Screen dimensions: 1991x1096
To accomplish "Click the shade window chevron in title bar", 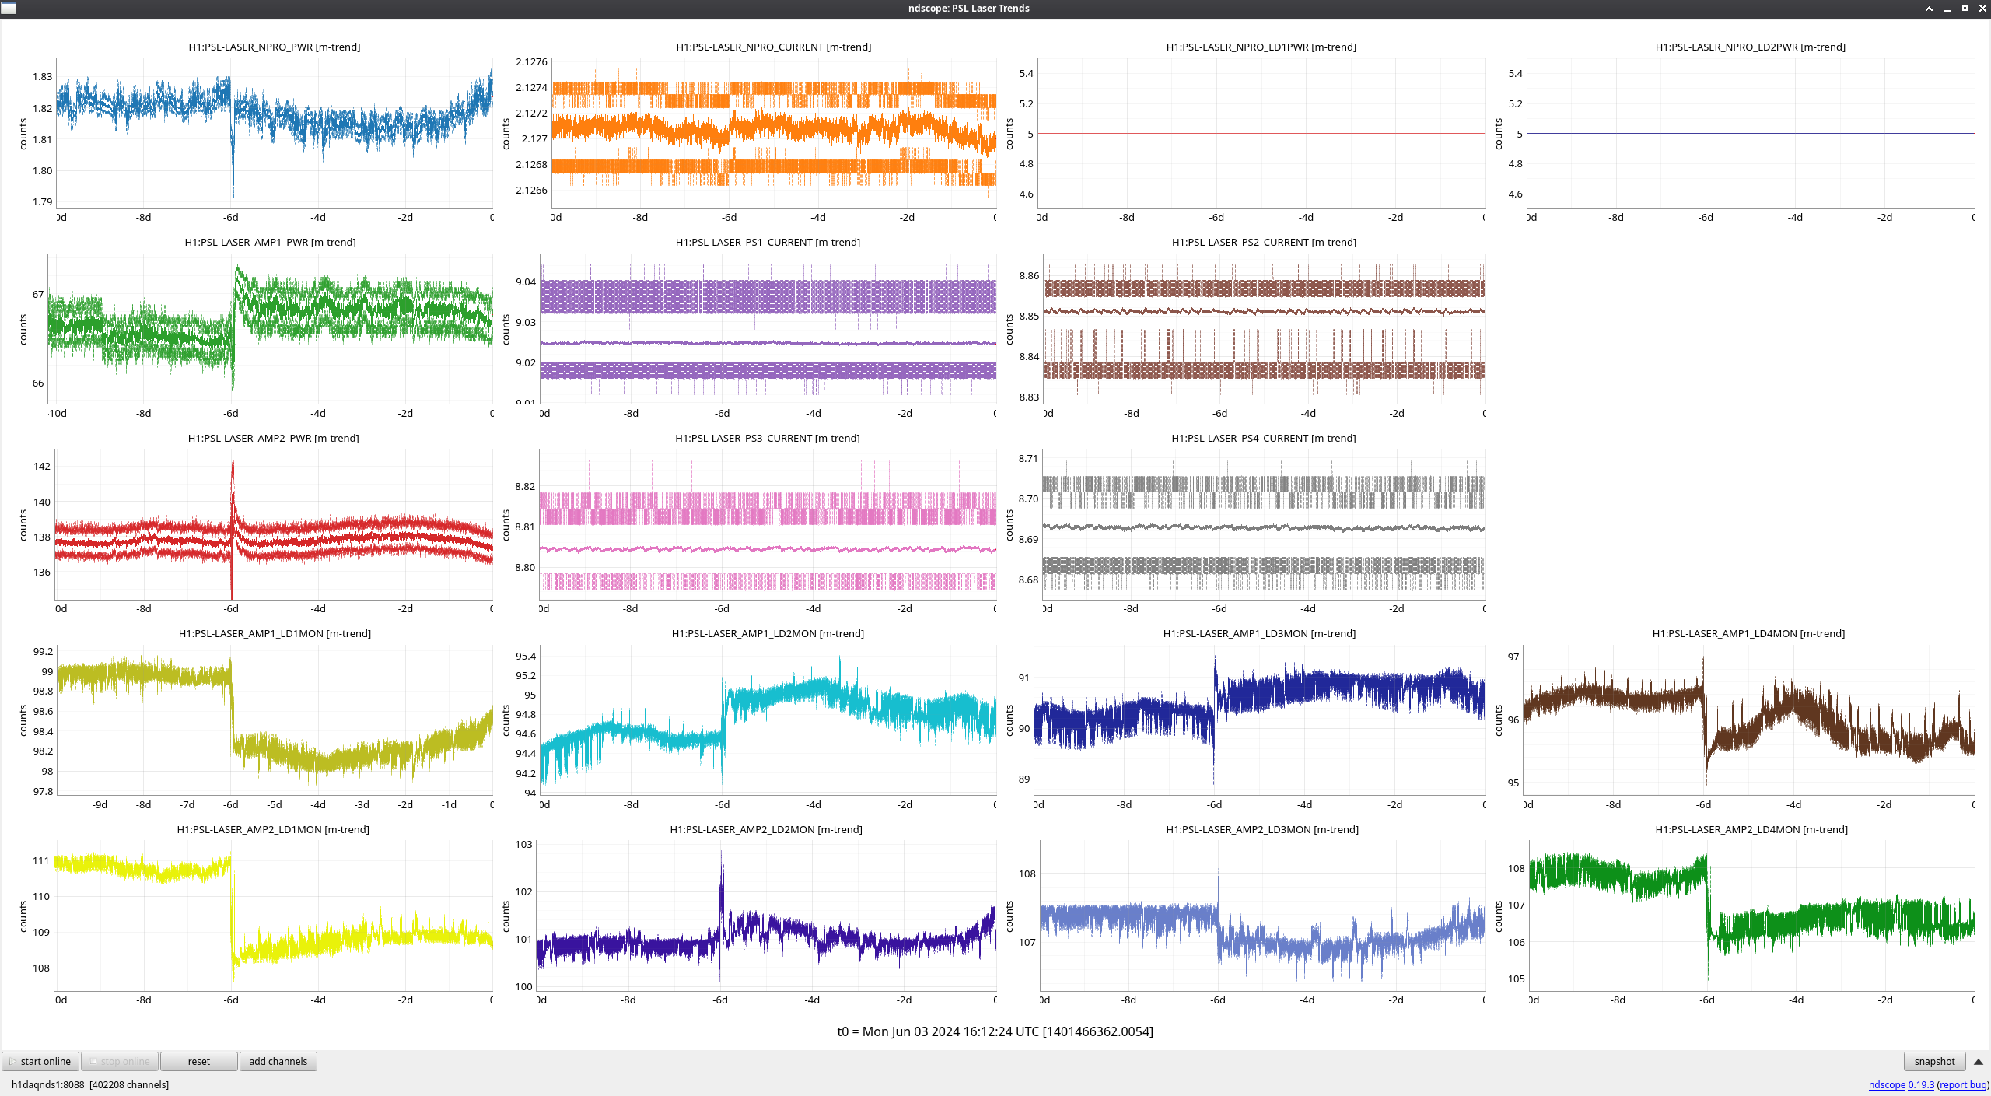I will tap(1929, 9).
